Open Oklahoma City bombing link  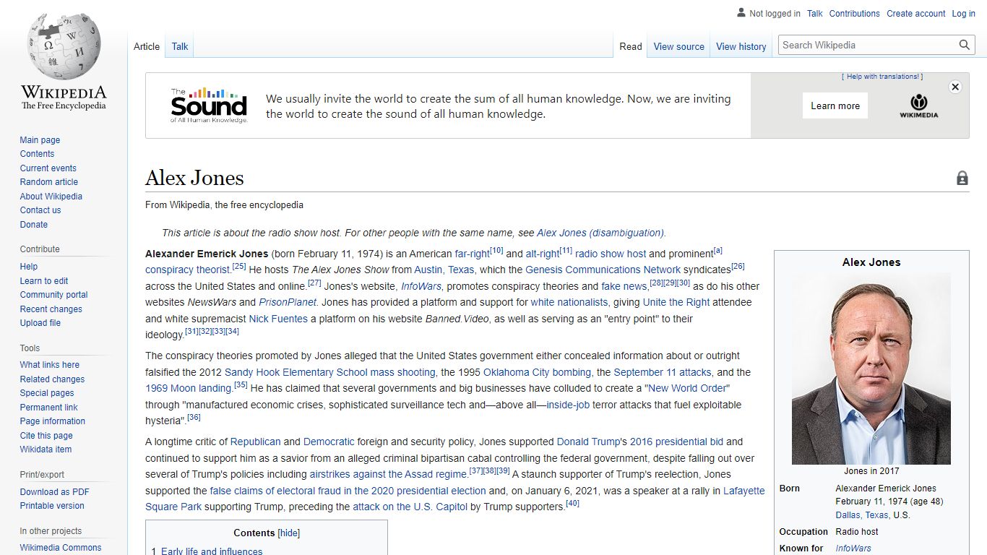(537, 372)
